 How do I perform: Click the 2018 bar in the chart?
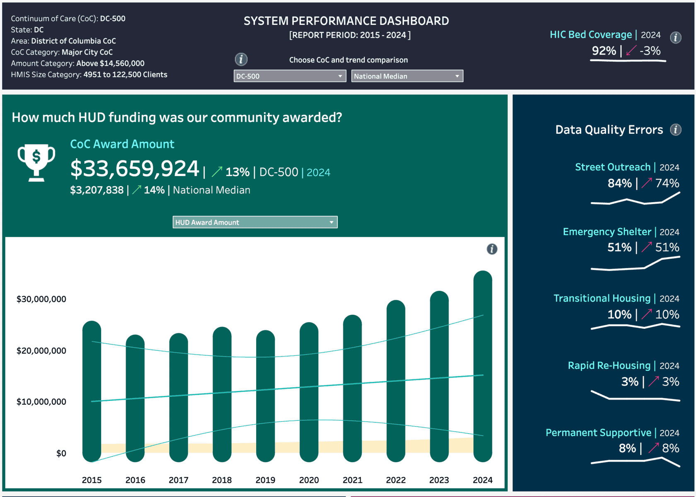(222, 394)
